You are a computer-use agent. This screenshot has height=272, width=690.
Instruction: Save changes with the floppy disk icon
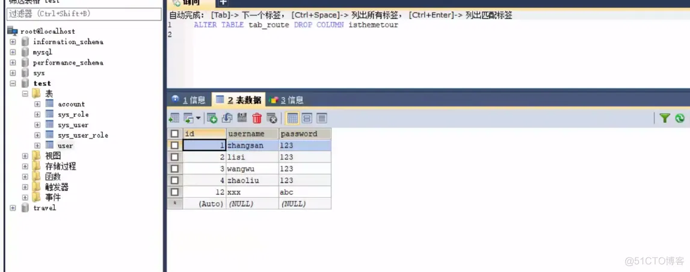[242, 118]
